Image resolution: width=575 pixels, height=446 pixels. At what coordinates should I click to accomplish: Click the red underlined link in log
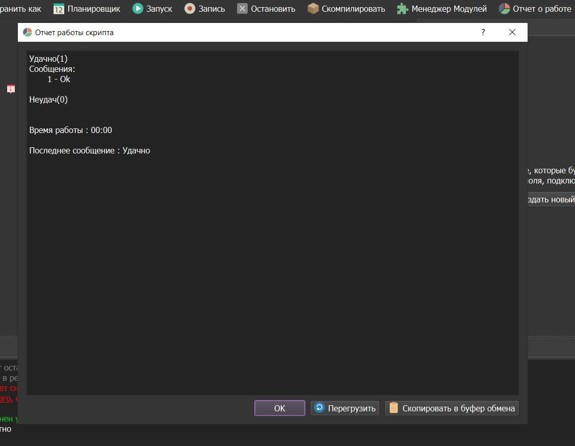[5, 398]
